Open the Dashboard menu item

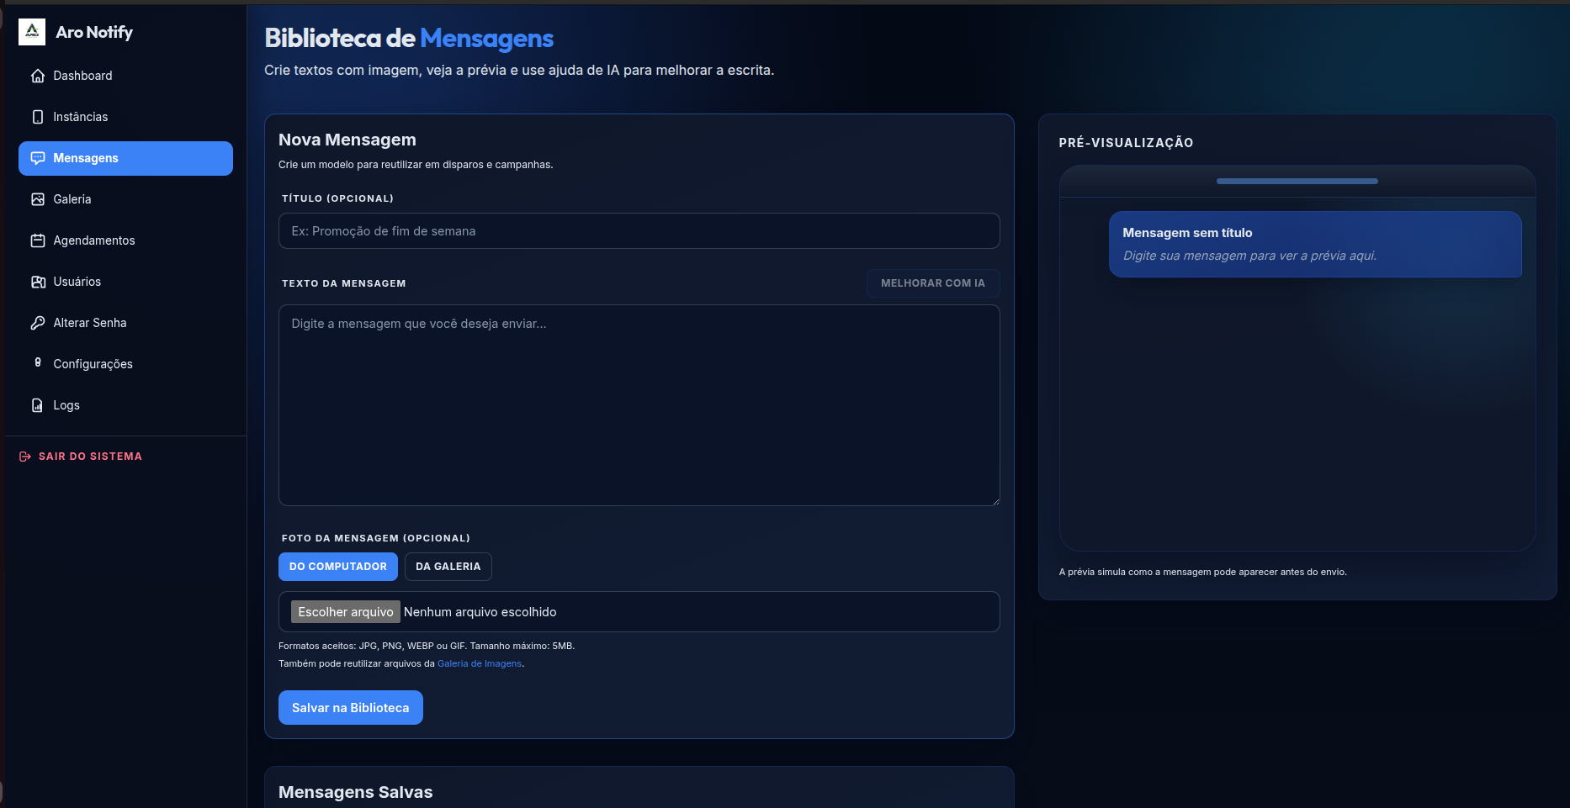125,76
